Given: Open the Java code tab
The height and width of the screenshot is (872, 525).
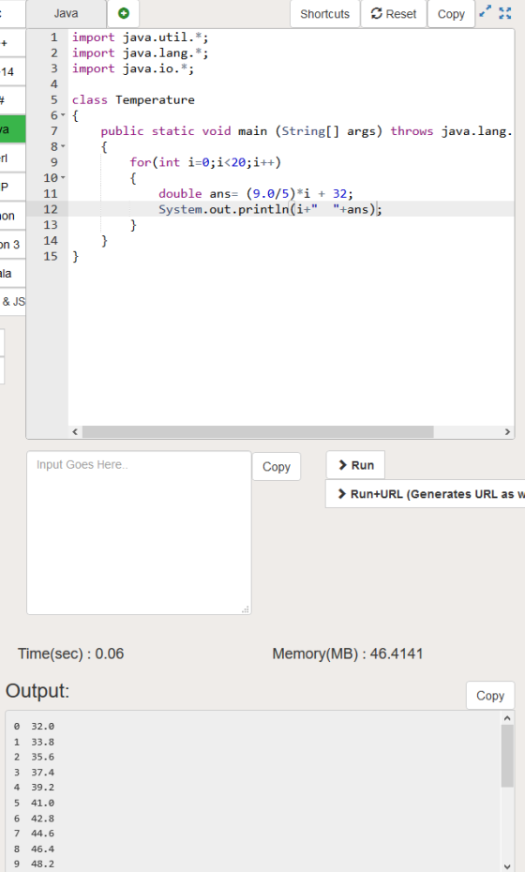Looking at the screenshot, I should point(66,13).
